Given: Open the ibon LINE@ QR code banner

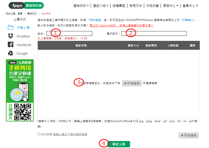Looking at the screenshot, I should pos(20,90).
